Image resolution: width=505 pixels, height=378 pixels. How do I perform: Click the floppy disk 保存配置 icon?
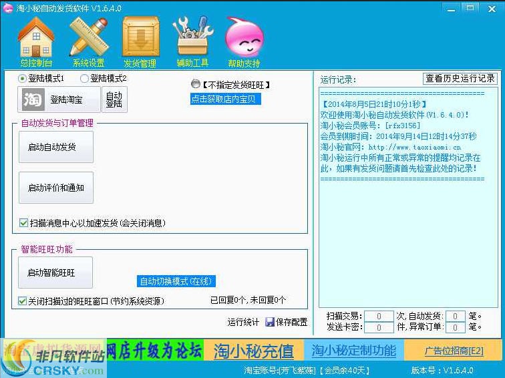coord(270,322)
